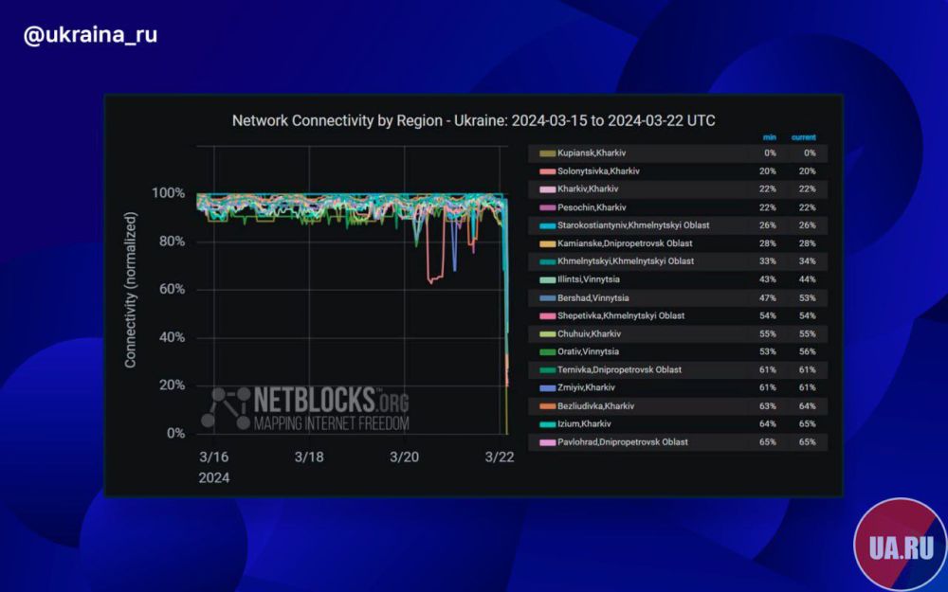Sort legend by current column header
Viewport: 948px width, 592px height.
[x=803, y=137]
